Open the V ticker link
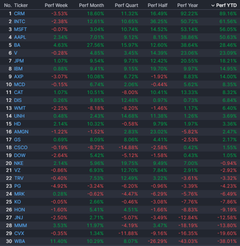This screenshot has height=246, width=240. pyautogui.click(x=15, y=53)
